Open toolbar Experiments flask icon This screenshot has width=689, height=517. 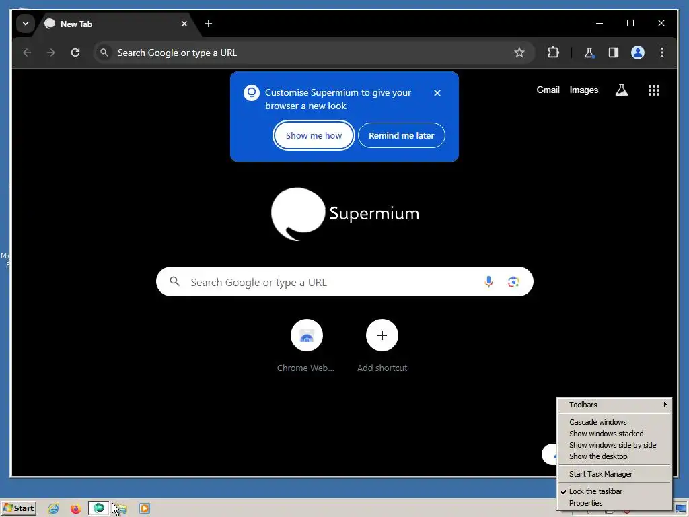pyautogui.click(x=589, y=53)
